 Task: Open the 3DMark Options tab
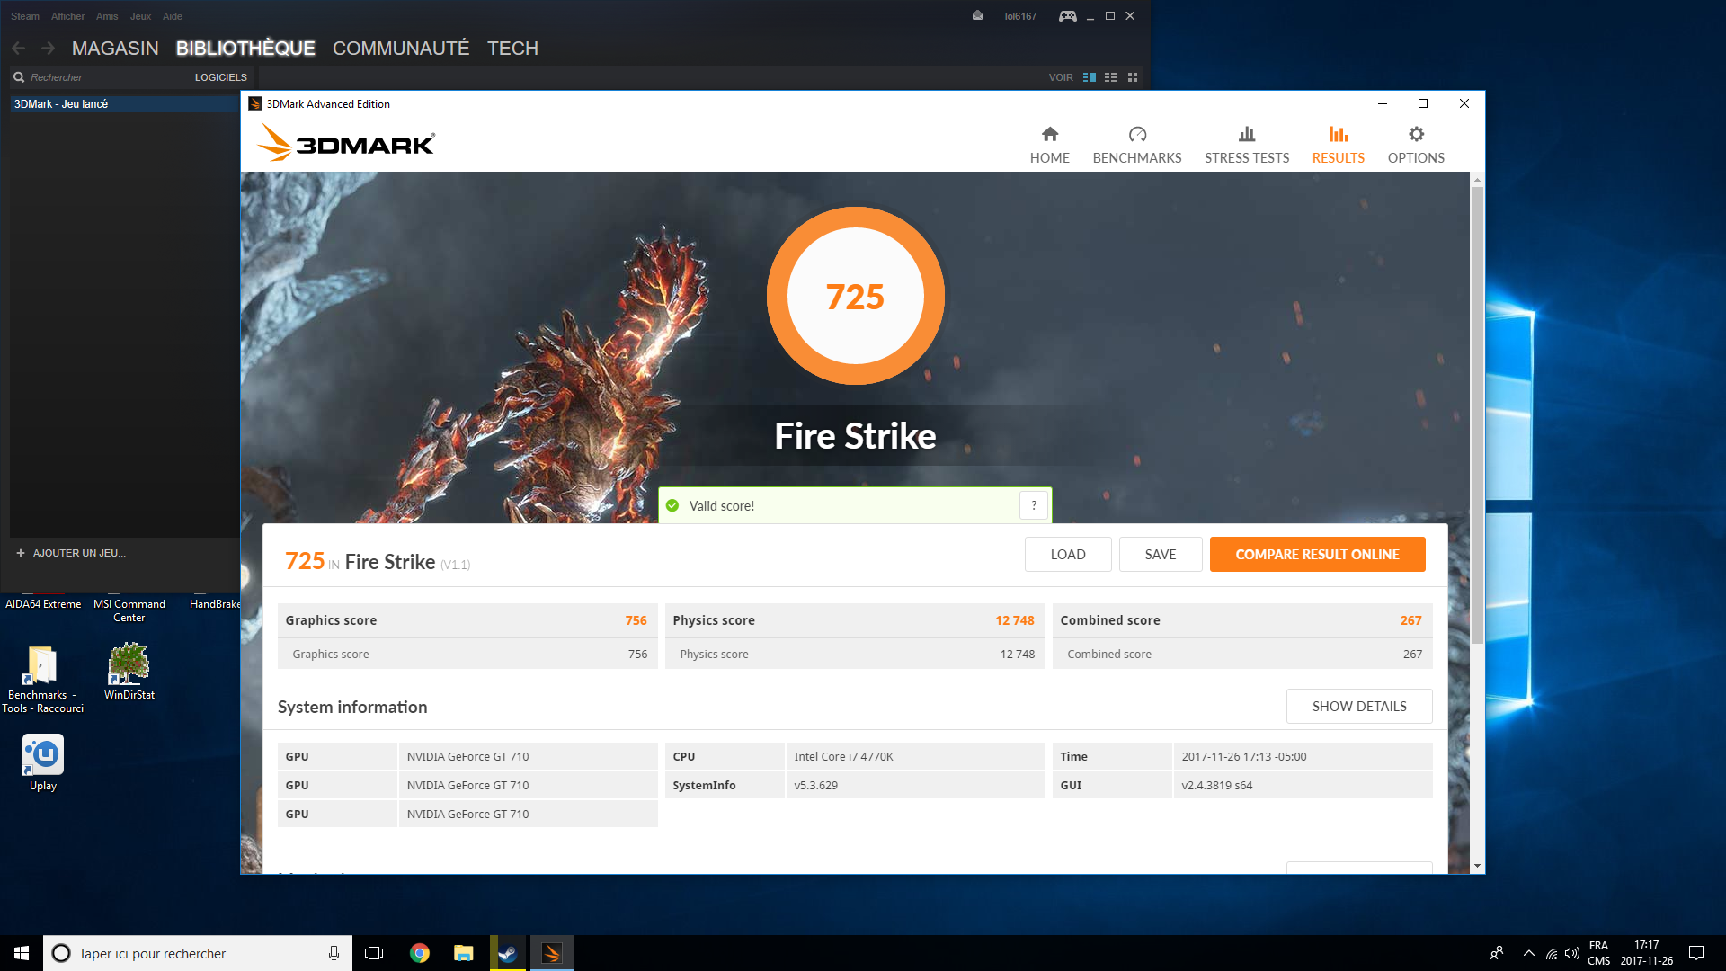pyautogui.click(x=1416, y=145)
